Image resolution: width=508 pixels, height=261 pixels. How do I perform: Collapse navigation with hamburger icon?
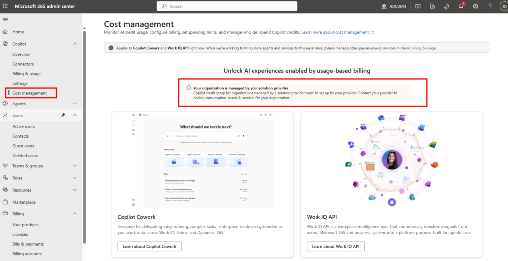tap(5, 20)
